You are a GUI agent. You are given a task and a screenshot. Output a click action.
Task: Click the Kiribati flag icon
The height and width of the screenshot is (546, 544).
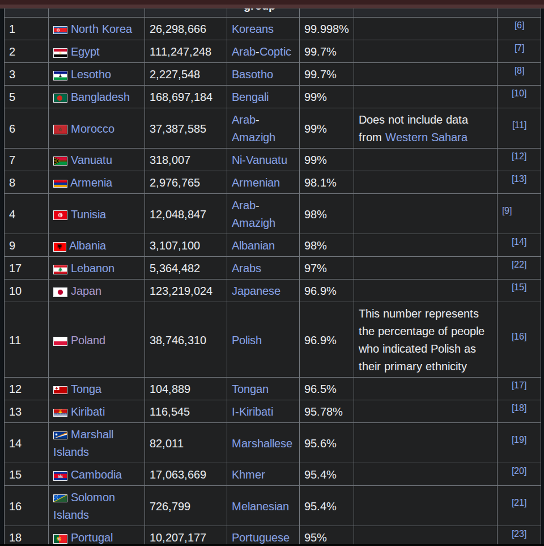(x=60, y=413)
